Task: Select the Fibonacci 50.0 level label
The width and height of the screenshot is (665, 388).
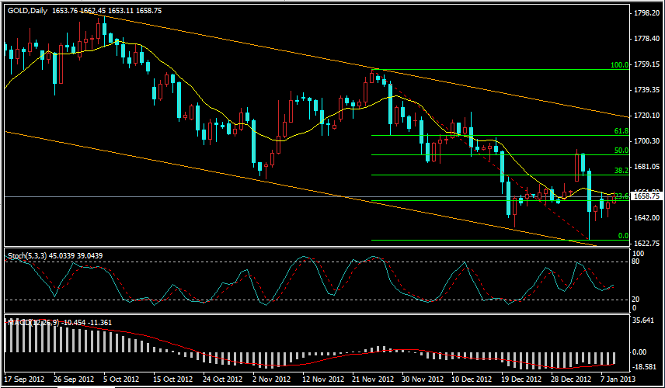Action: 621,151
